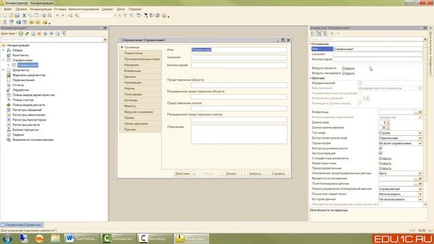
Task: Open the Обновление предопределенных данных dropdown
Action: click(420, 174)
